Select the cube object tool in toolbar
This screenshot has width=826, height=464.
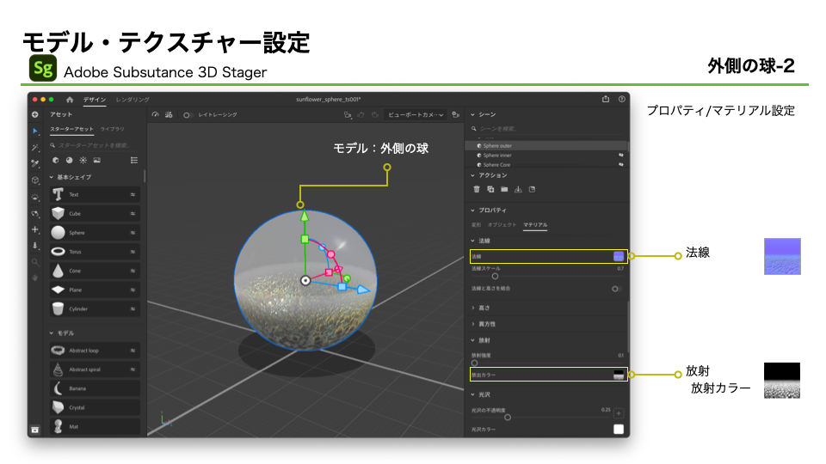pos(35,180)
